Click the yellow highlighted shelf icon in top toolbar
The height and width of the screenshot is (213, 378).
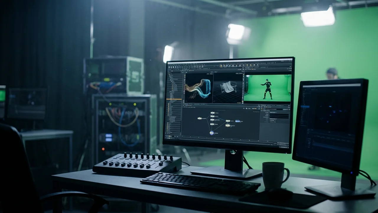(221, 66)
